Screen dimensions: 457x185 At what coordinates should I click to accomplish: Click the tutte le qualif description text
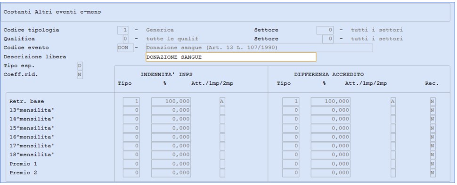172,39
